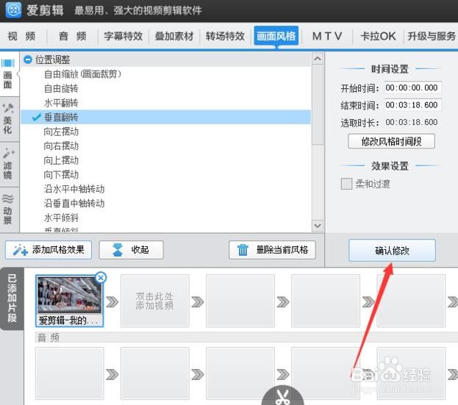This screenshot has width=458, height=405.
Task: Switch to the 字幕特效 tab
Action: click(x=124, y=37)
